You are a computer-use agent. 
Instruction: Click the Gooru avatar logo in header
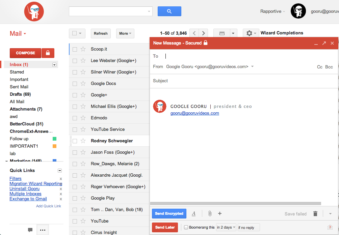point(34,11)
